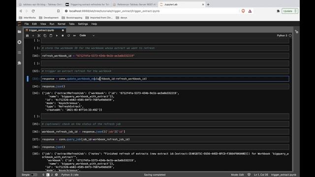Click the JupyterLab logo icon beside File menu

pyautogui.click(x=19, y=24)
